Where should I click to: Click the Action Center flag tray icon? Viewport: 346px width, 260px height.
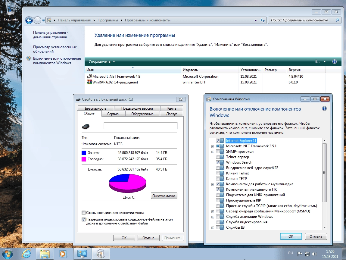click(300, 254)
